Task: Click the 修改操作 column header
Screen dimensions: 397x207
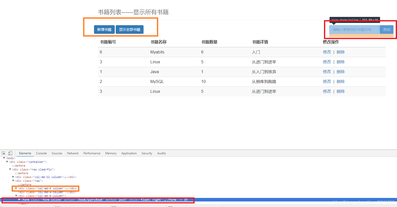Action: pos(331,42)
